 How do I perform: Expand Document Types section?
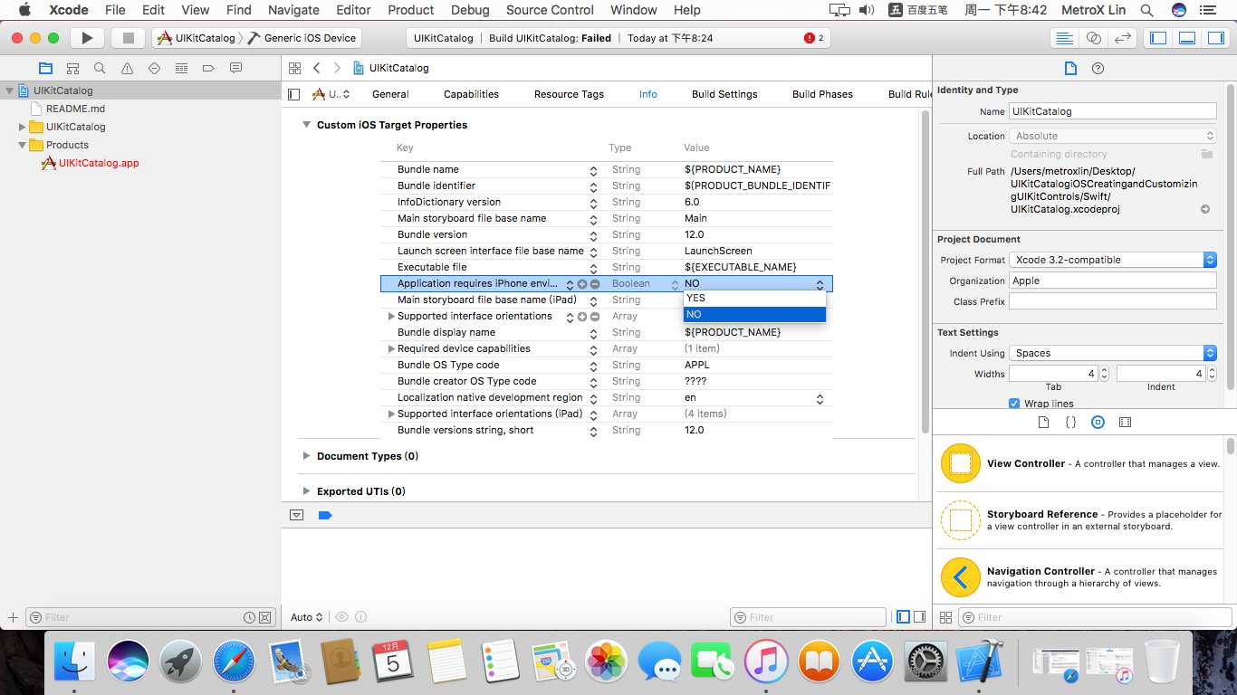pos(306,456)
